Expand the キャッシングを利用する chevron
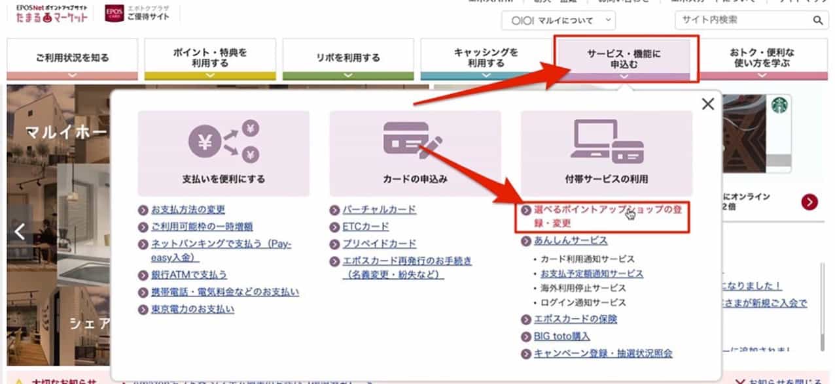 pos(486,75)
